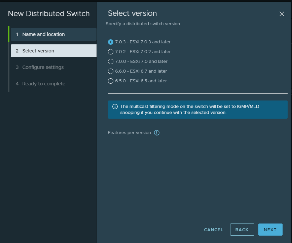Go back to the previous step
292x243 pixels.
242,230
